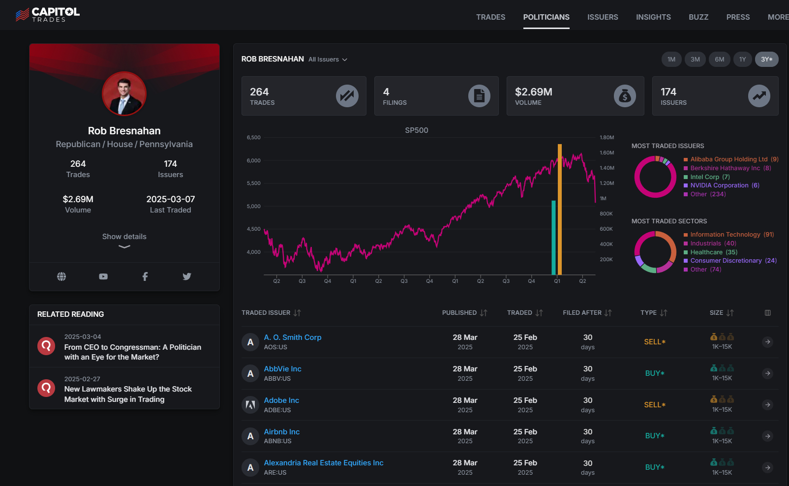Viewport: 789px width, 486px height.
Task: Select the 6M time range
Action: tap(720, 59)
